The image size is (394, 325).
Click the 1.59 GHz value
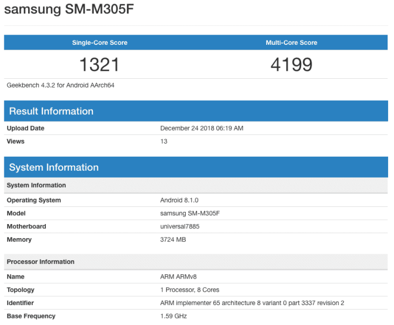pyautogui.click(x=173, y=316)
